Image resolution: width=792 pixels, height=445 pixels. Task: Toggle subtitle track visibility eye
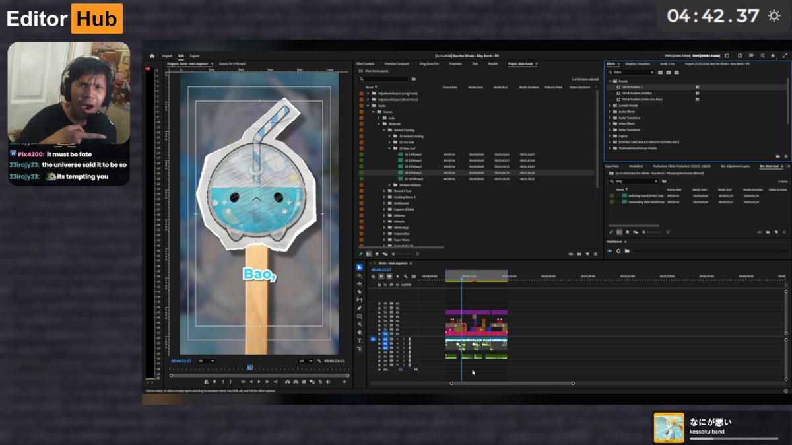[397, 285]
